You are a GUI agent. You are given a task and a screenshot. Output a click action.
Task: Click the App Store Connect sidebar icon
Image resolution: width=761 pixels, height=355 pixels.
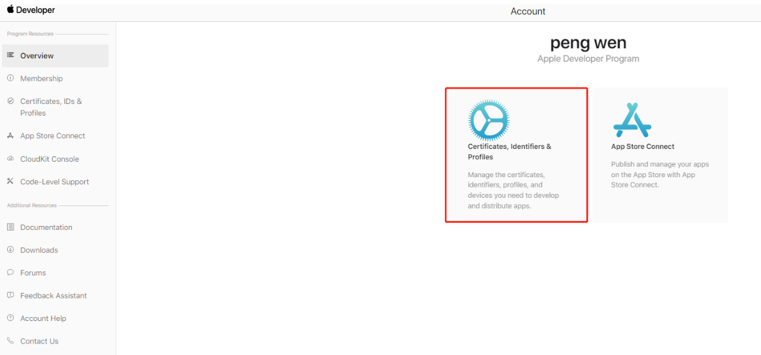tap(10, 136)
